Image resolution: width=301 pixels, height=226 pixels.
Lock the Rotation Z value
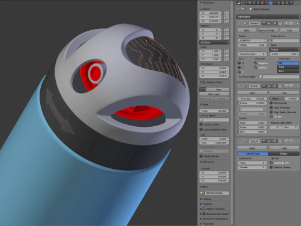tap(226, 38)
